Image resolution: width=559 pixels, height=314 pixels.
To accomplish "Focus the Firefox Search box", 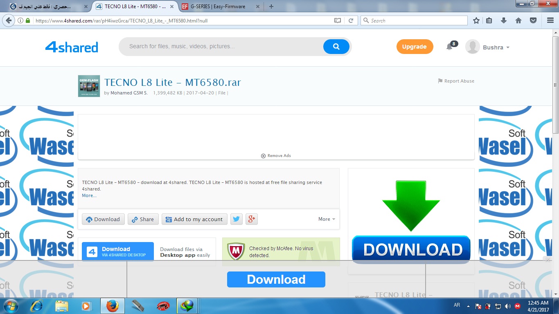I will (414, 20).
